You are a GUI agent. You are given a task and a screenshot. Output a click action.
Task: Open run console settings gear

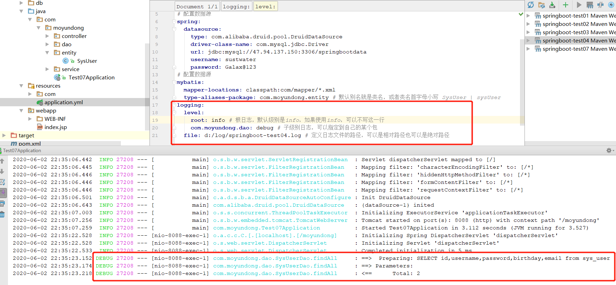tap(609, 150)
